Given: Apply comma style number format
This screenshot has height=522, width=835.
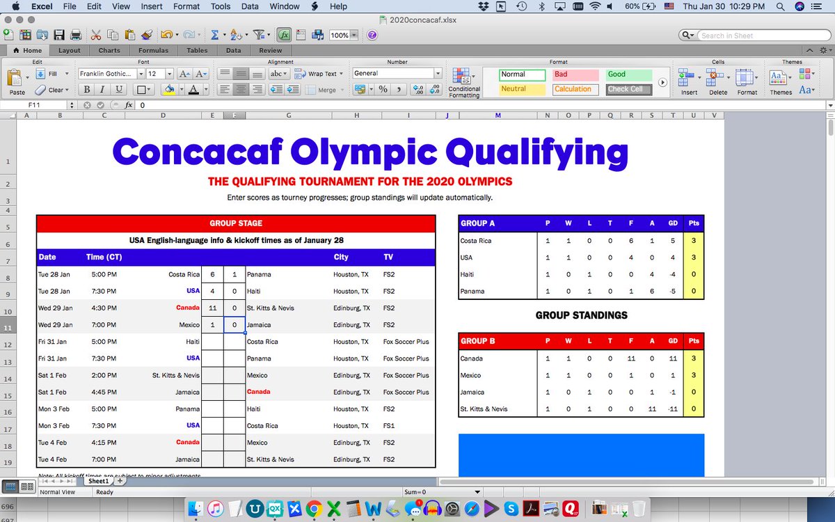Looking at the screenshot, I should pos(399,89).
